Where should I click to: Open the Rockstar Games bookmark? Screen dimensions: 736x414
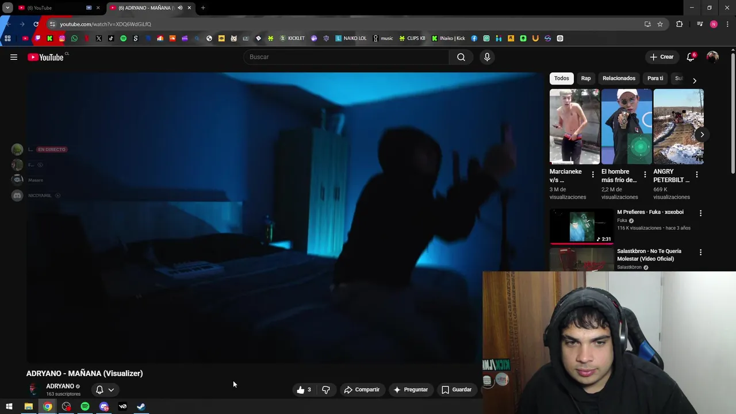pos(511,39)
